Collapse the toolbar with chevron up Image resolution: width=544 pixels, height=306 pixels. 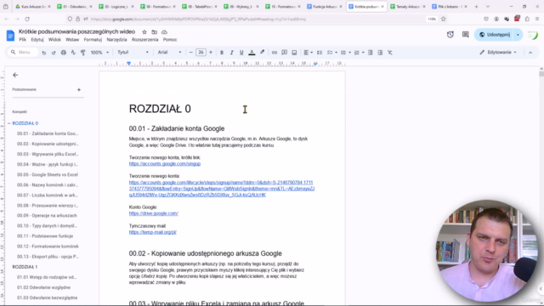[x=530, y=53]
